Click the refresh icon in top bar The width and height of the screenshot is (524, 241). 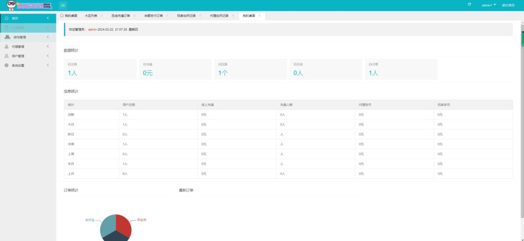coord(469,5)
